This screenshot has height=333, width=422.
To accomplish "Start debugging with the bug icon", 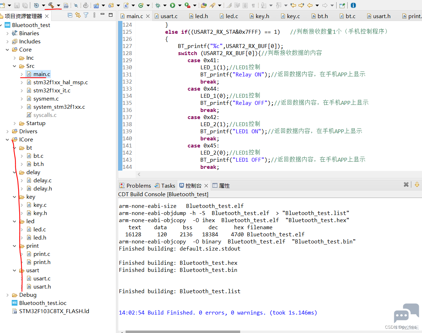I will [158, 5].
